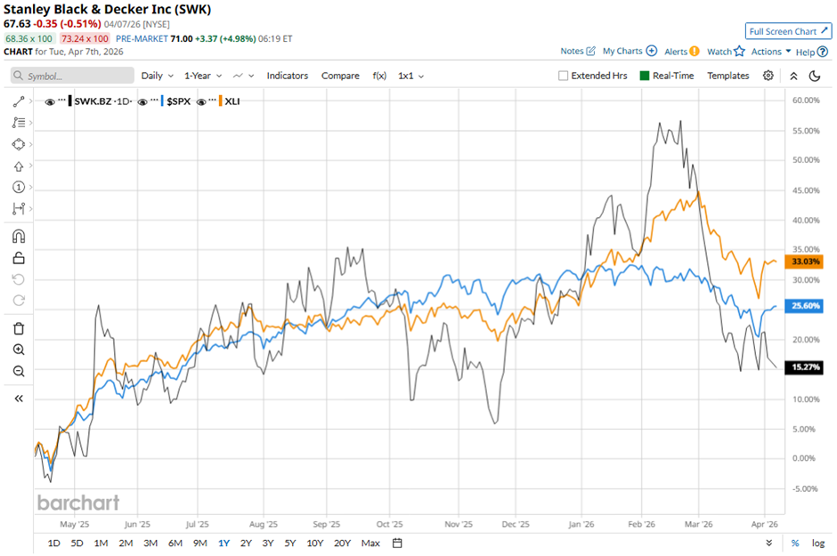This screenshot has width=837, height=556.
Task: Open the 1-Year period dropdown
Action: coord(203,76)
